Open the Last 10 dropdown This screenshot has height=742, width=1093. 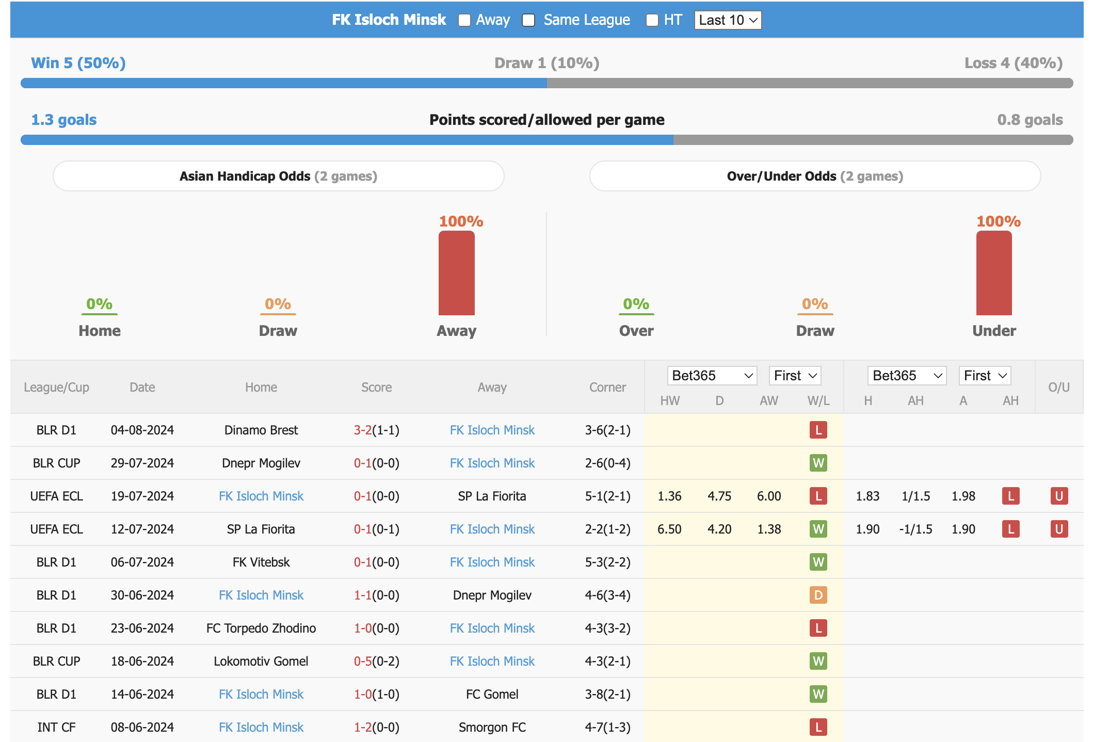point(728,20)
